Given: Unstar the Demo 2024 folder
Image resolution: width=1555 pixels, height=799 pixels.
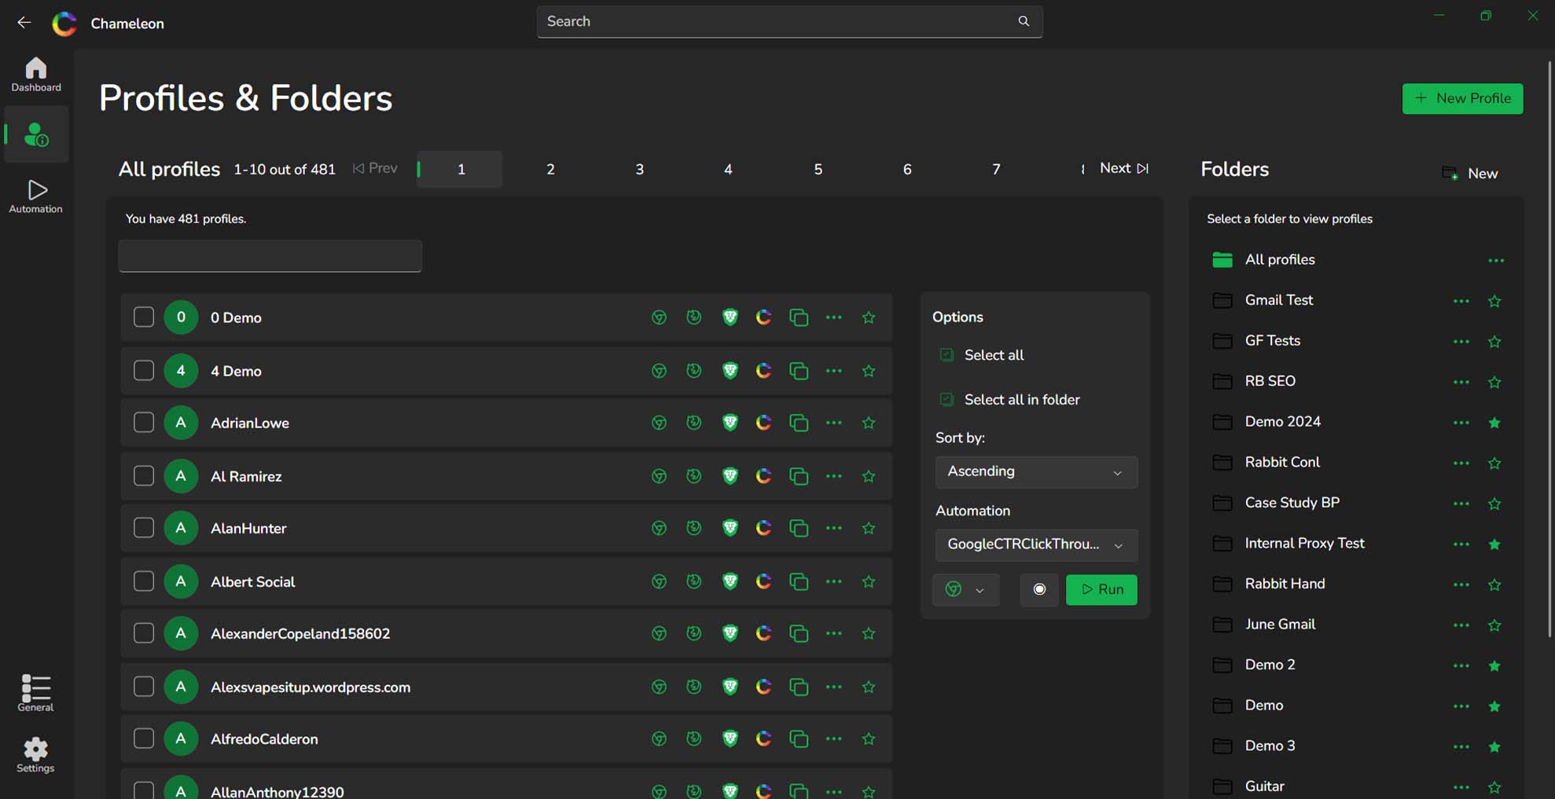Looking at the screenshot, I should (x=1494, y=423).
